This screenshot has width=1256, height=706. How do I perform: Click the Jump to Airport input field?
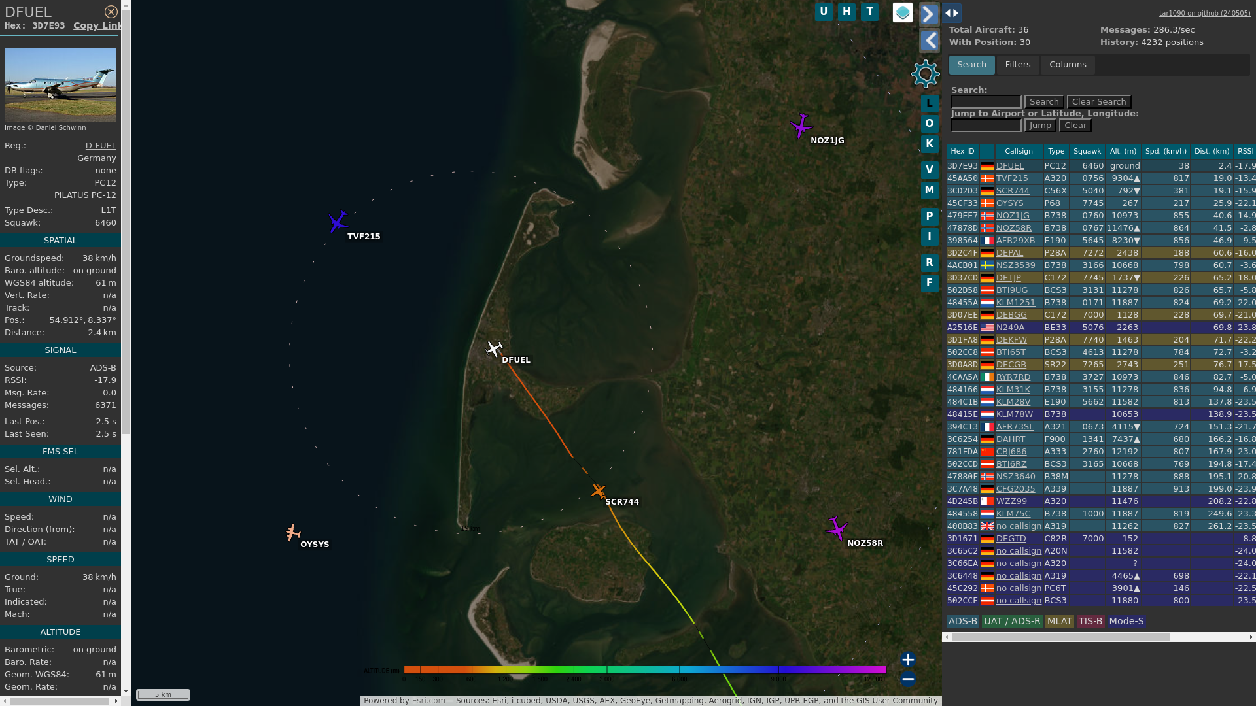click(986, 126)
